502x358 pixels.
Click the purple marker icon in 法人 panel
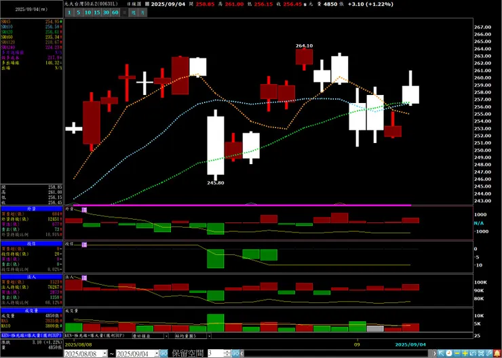(84, 277)
